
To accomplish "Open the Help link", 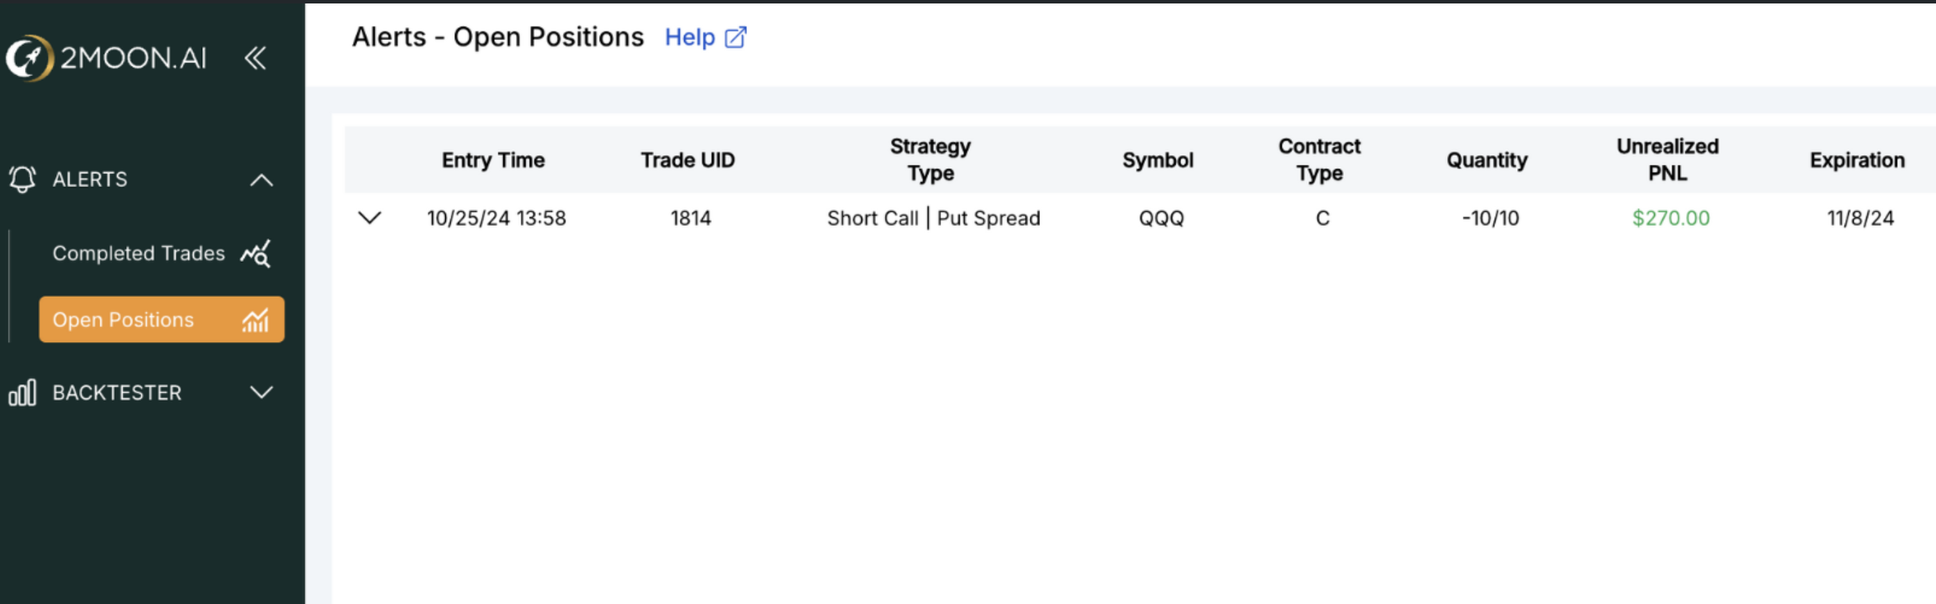I will coord(689,37).
